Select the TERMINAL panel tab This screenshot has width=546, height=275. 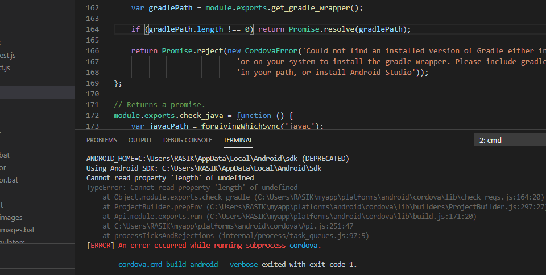(x=238, y=140)
